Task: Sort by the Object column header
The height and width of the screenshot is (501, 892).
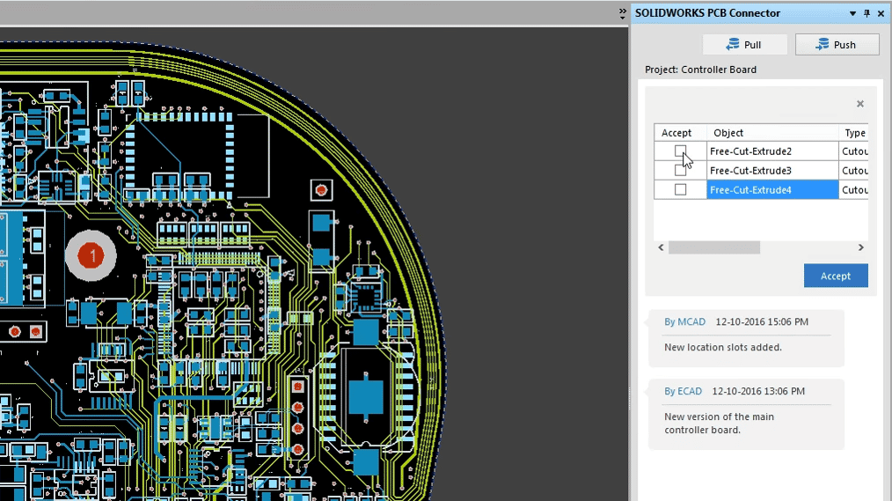Action: click(772, 133)
